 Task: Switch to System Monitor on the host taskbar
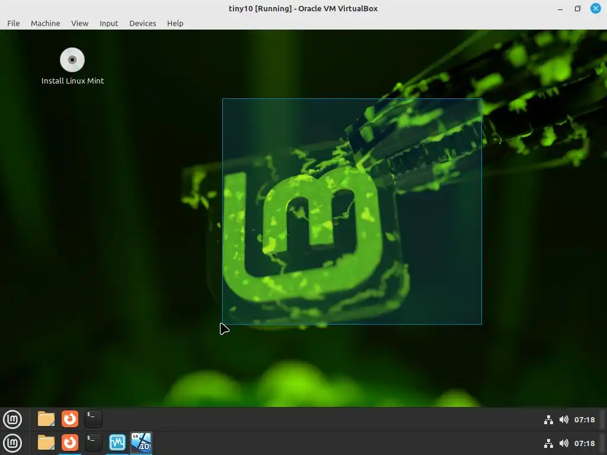(117, 443)
